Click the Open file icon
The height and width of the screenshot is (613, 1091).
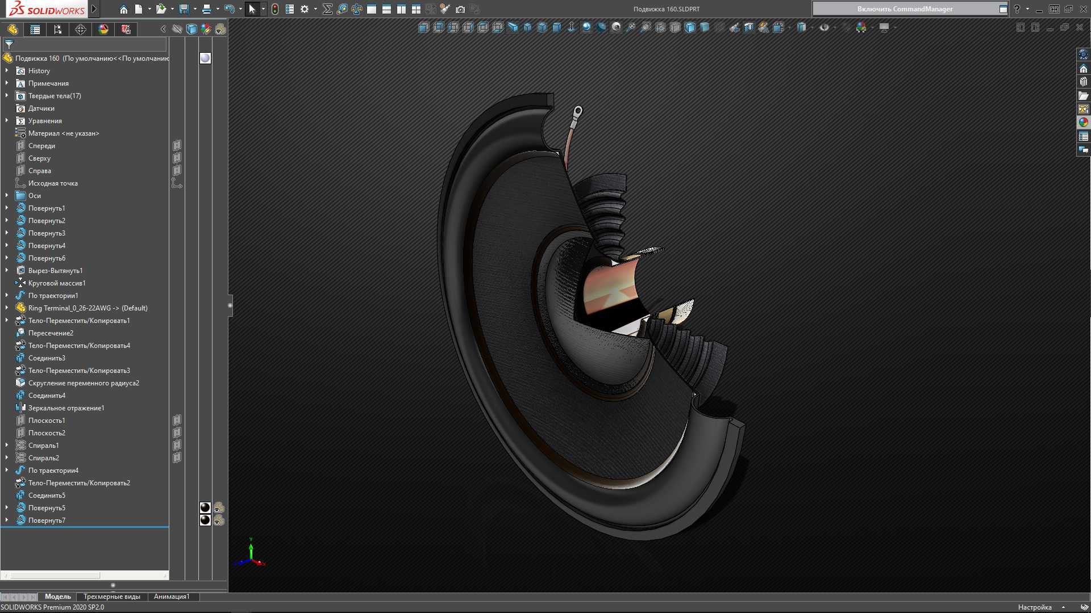(x=161, y=9)
